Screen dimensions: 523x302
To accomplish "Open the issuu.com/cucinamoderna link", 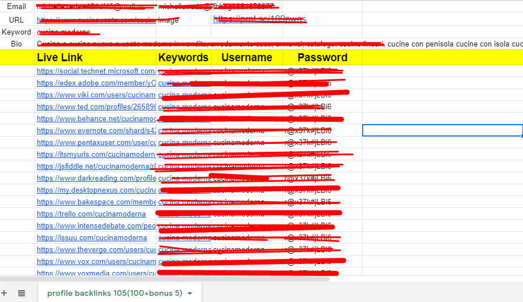I will (x=92, y=237).
